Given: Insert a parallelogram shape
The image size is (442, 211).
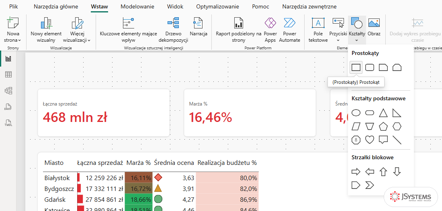Looking at the screenshot, I should click(x=356, y=126).
